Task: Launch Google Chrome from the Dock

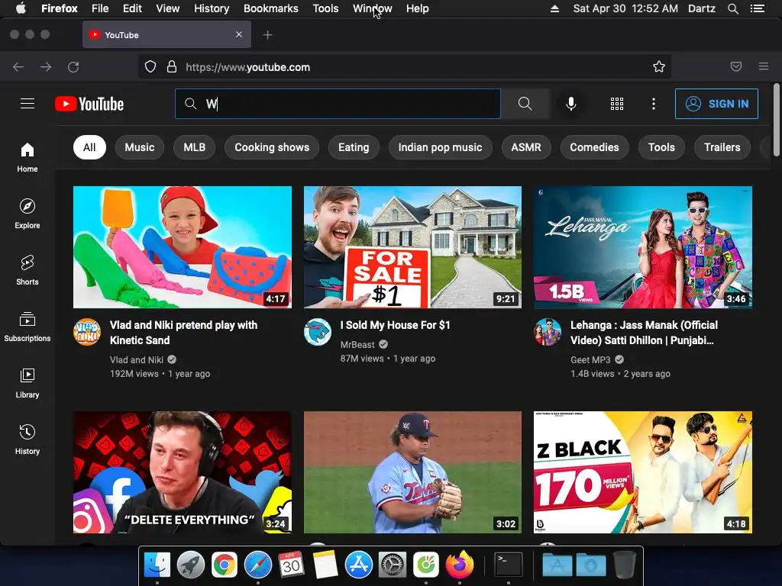Action: tap(225, 565)
